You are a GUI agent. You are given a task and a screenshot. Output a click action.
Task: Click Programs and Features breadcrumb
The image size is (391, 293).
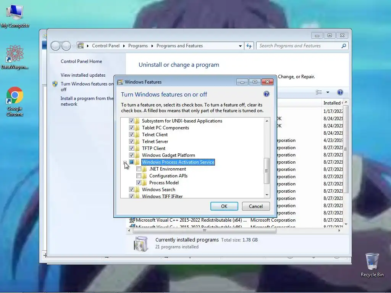(179, 46)
